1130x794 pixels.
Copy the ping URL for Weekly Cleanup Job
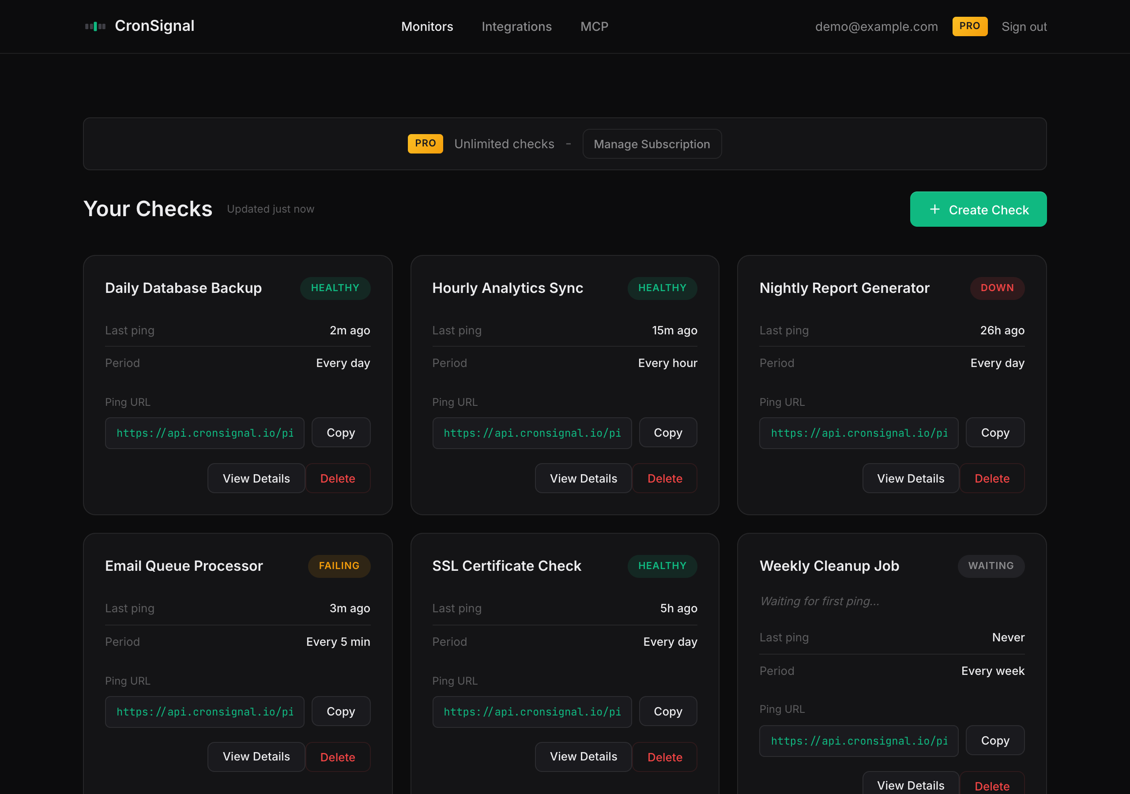coord(994,740)
